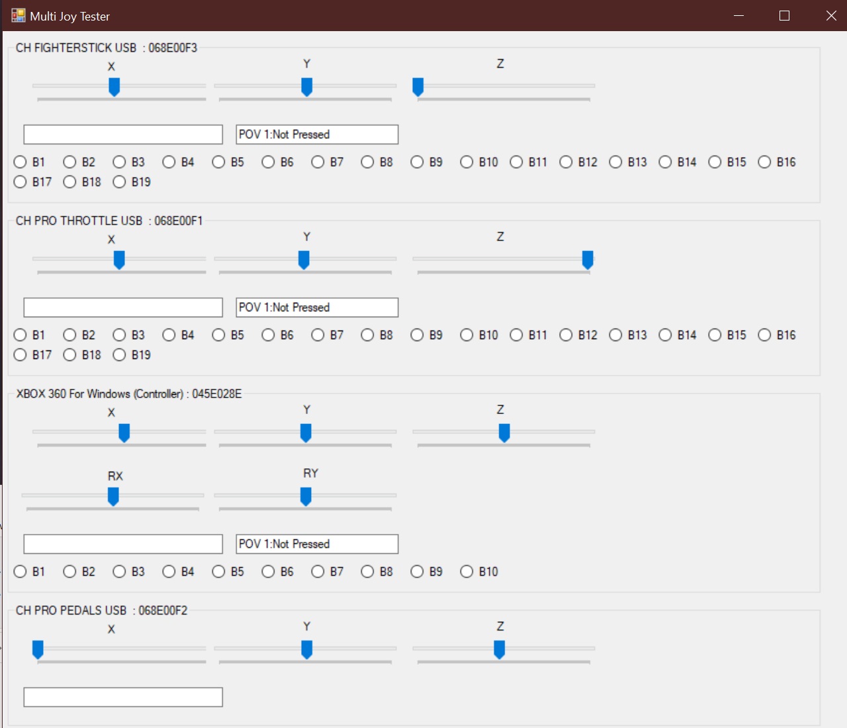Click the Y axis slider of XBOX 360 controller

[x=305, y=433]
